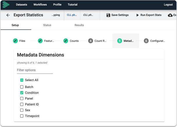This screenshot has width=177, height=127.
Task: Open the Tutorial menu
Action: coord(73,5)
